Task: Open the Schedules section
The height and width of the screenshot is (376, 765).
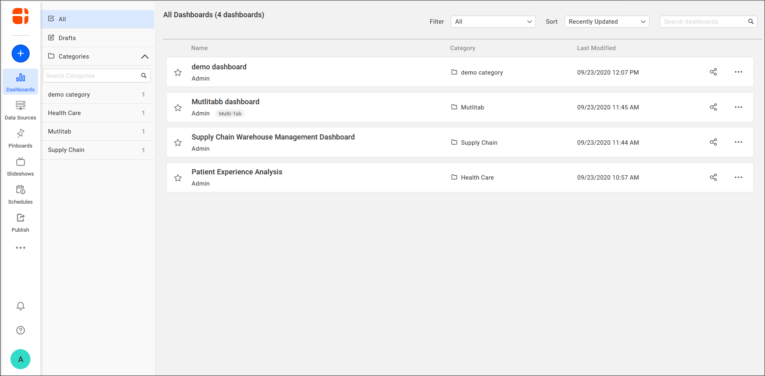Action: (x=20, y=194)
